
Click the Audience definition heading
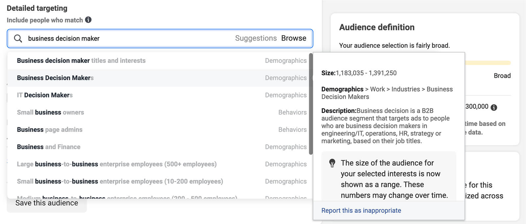tap(377, 27)
